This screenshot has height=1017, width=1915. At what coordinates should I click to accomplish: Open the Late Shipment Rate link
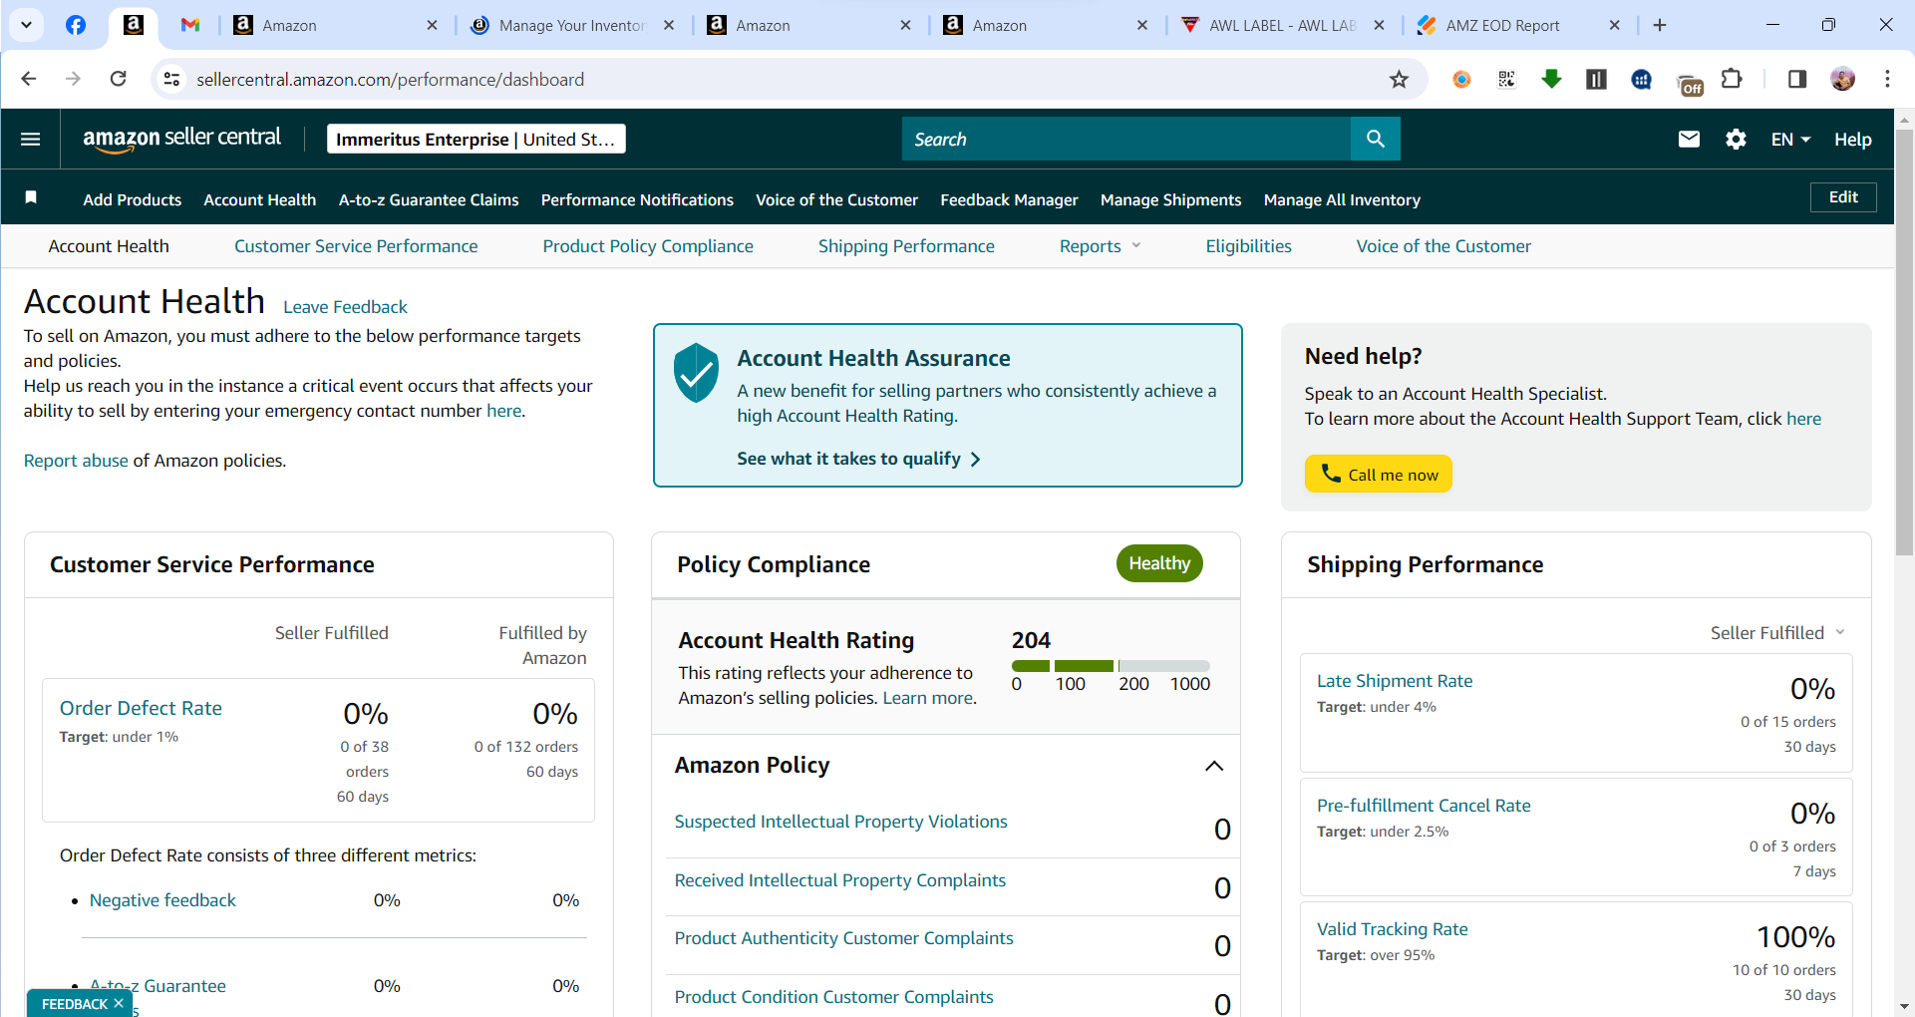click(1395, 681)
